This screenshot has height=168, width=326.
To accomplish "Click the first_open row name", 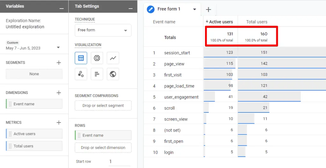I will 174,141.
